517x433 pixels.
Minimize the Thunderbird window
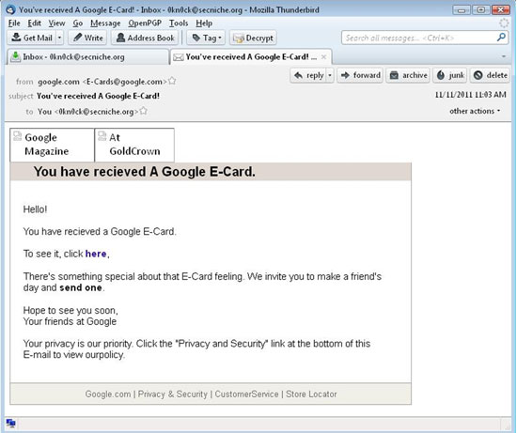click(x=461, y=10)
